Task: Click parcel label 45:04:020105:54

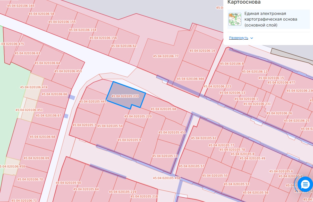Action: point(110,126)
